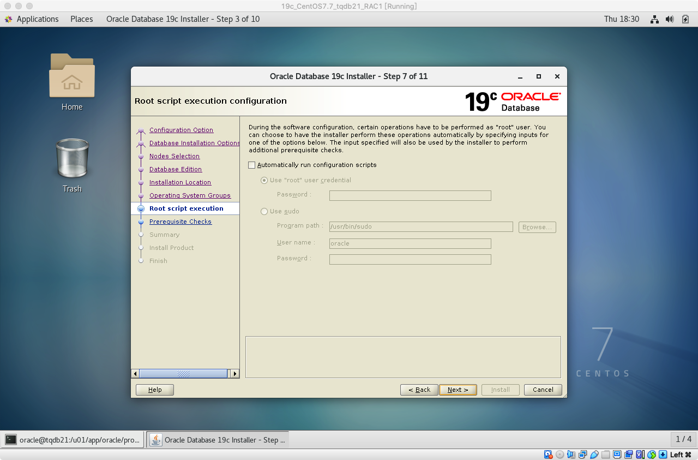Select the Use sudo radio option
The width and height of the screenshot is (698, 460).
[x=264, y=211]
